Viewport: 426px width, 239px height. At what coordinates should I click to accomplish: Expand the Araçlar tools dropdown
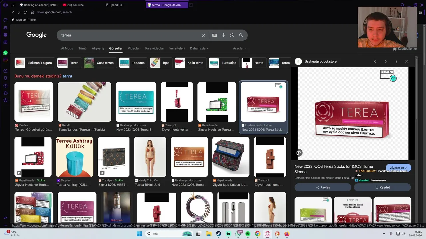[240, 48]
